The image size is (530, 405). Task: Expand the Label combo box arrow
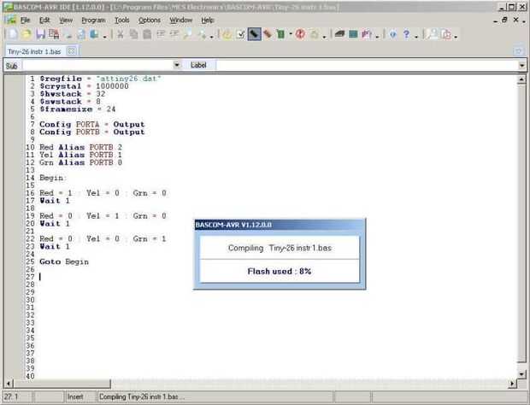tap(522, 65)
